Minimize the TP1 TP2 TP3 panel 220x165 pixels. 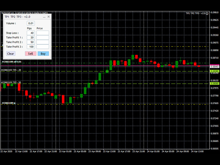click(44, 17)
